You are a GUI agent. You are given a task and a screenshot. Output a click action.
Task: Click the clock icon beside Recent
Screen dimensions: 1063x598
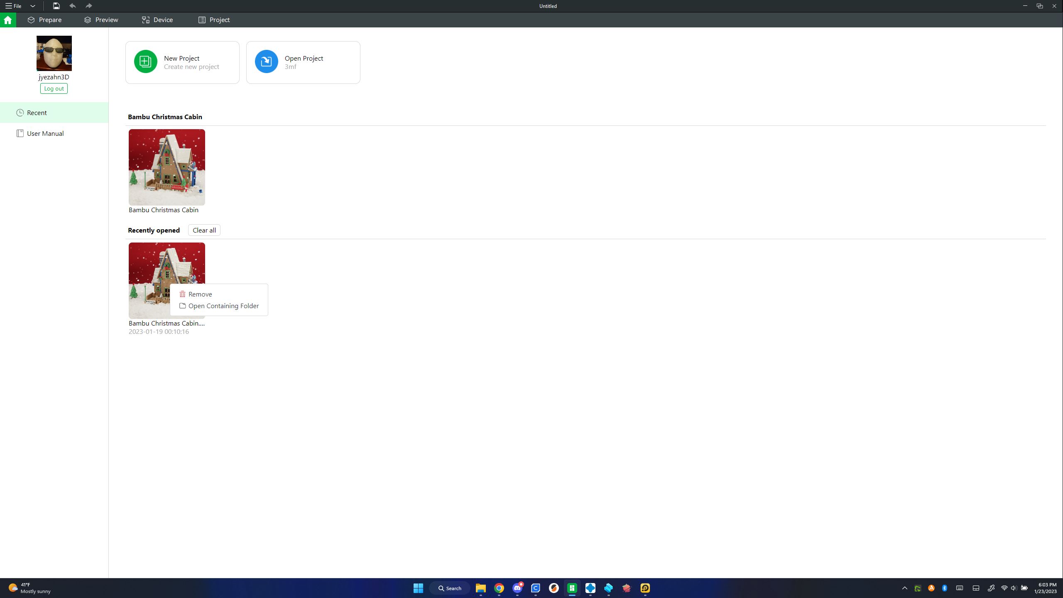(x=20, y=113)
